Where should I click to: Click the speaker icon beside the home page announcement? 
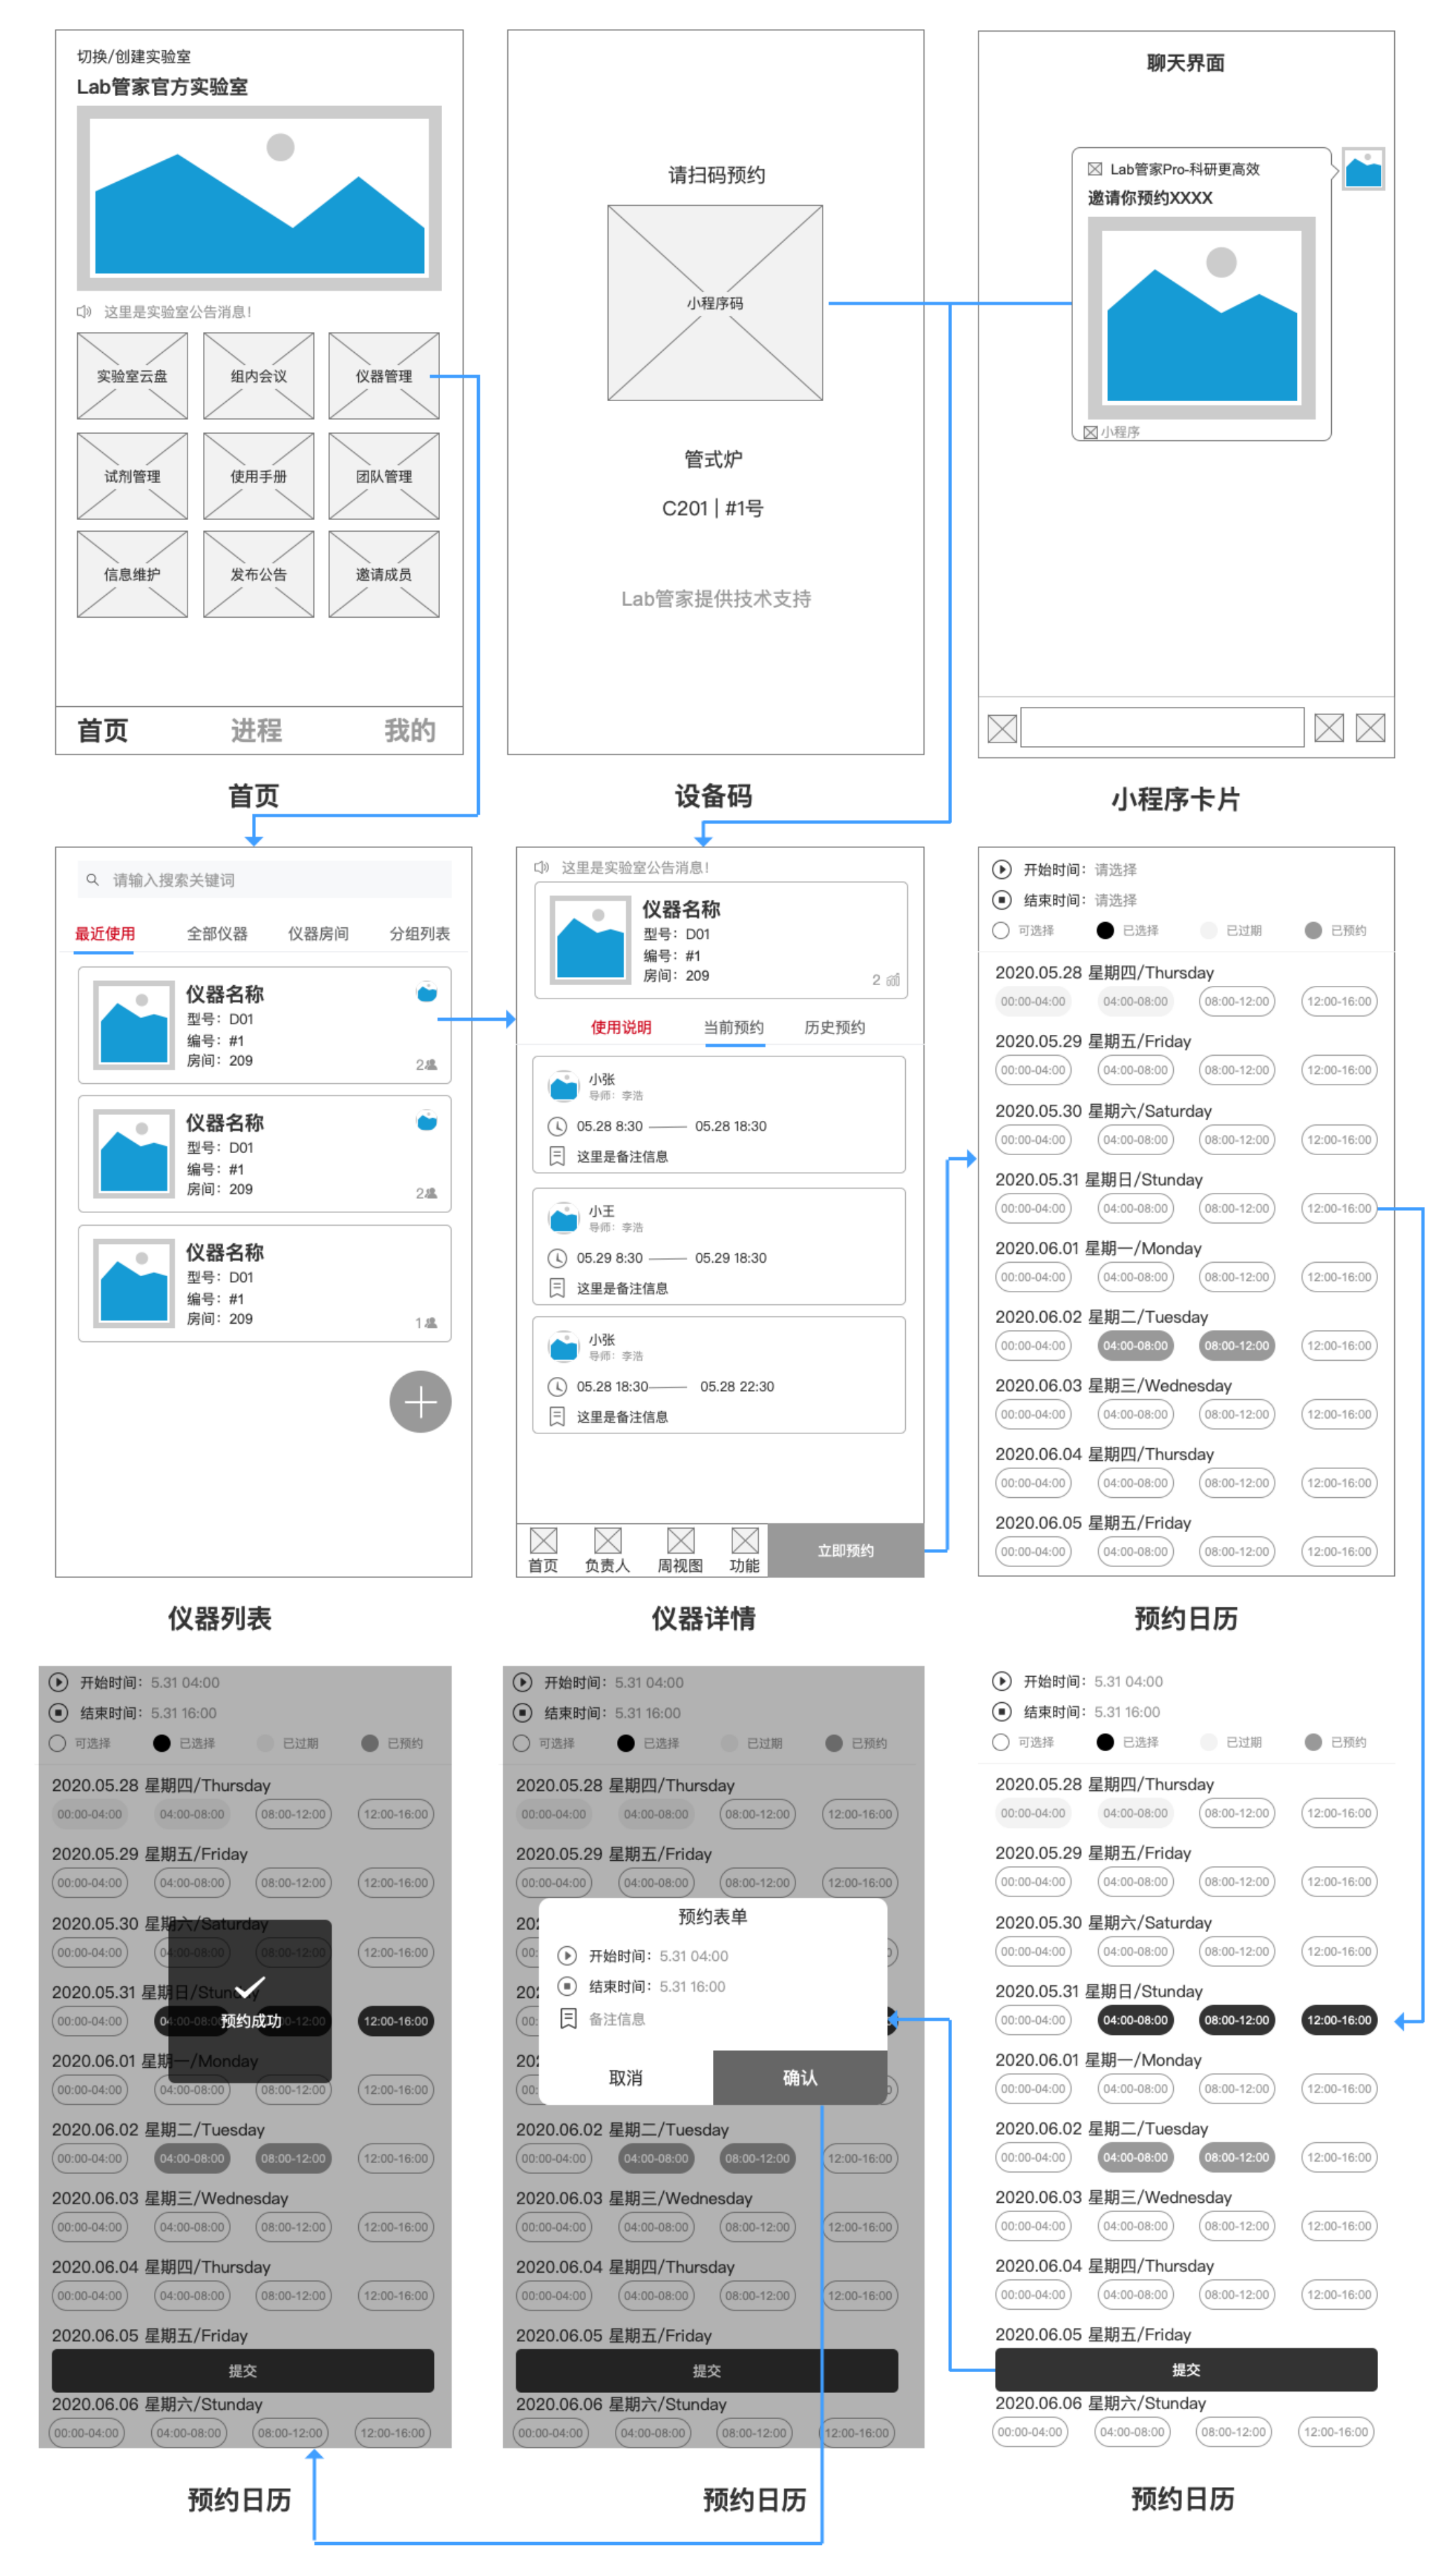tap(85, 311)
